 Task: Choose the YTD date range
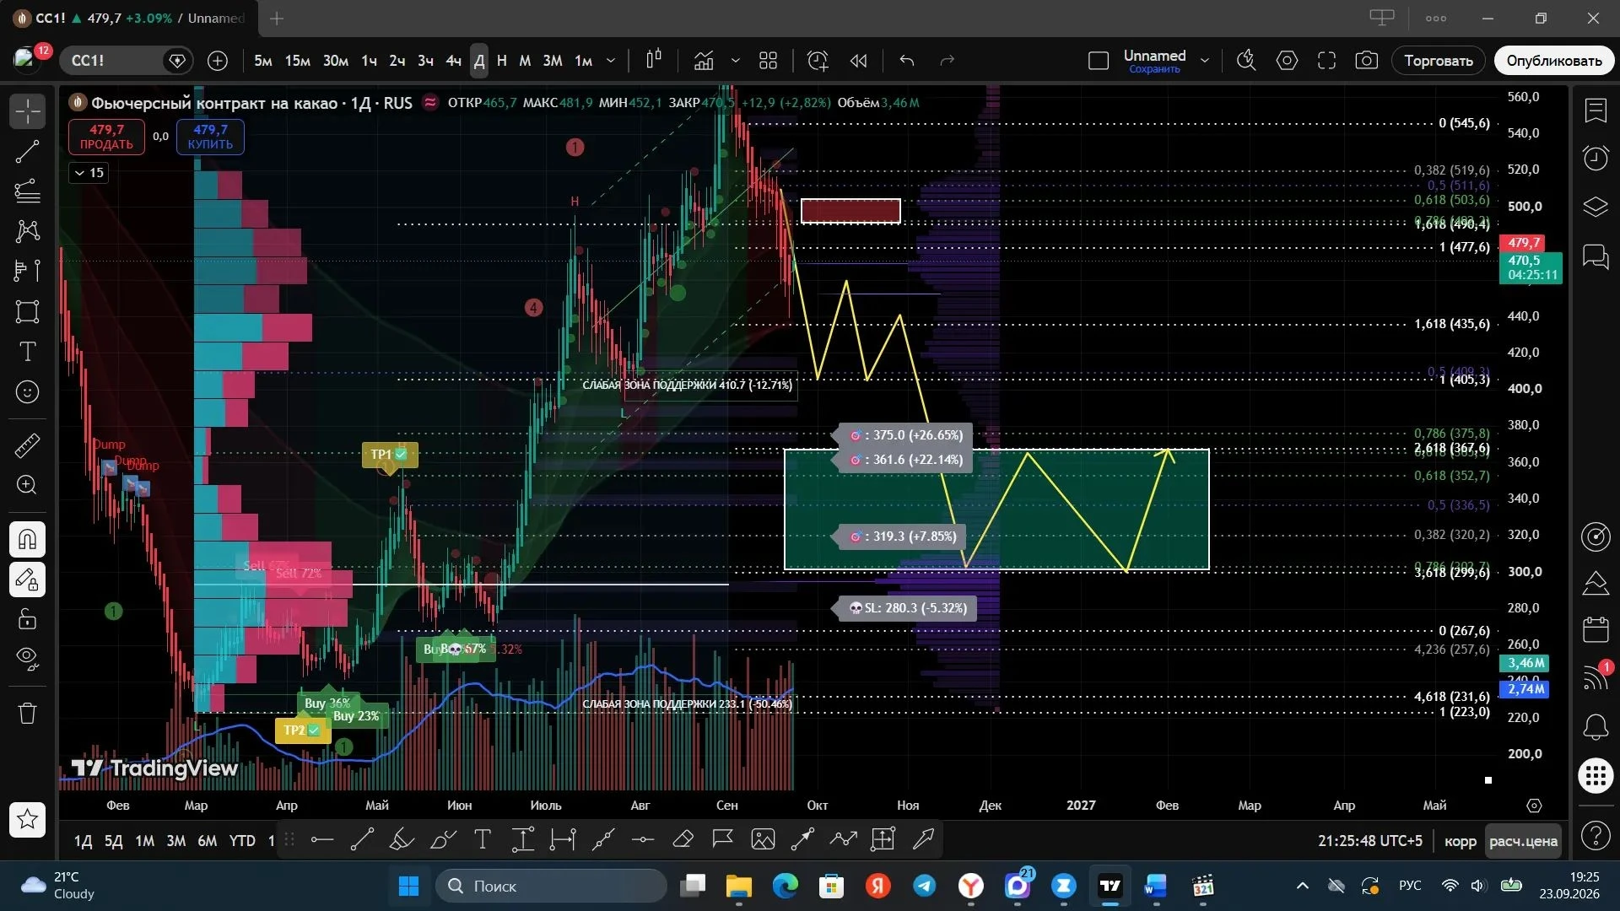pos(242,841)
